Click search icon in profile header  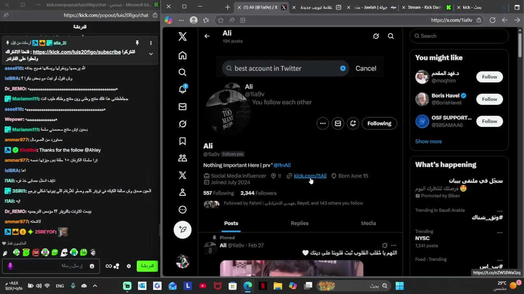(x=391, y=36)
